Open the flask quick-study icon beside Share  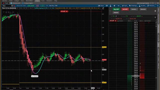pyautogui.click(x=110, y=6)
